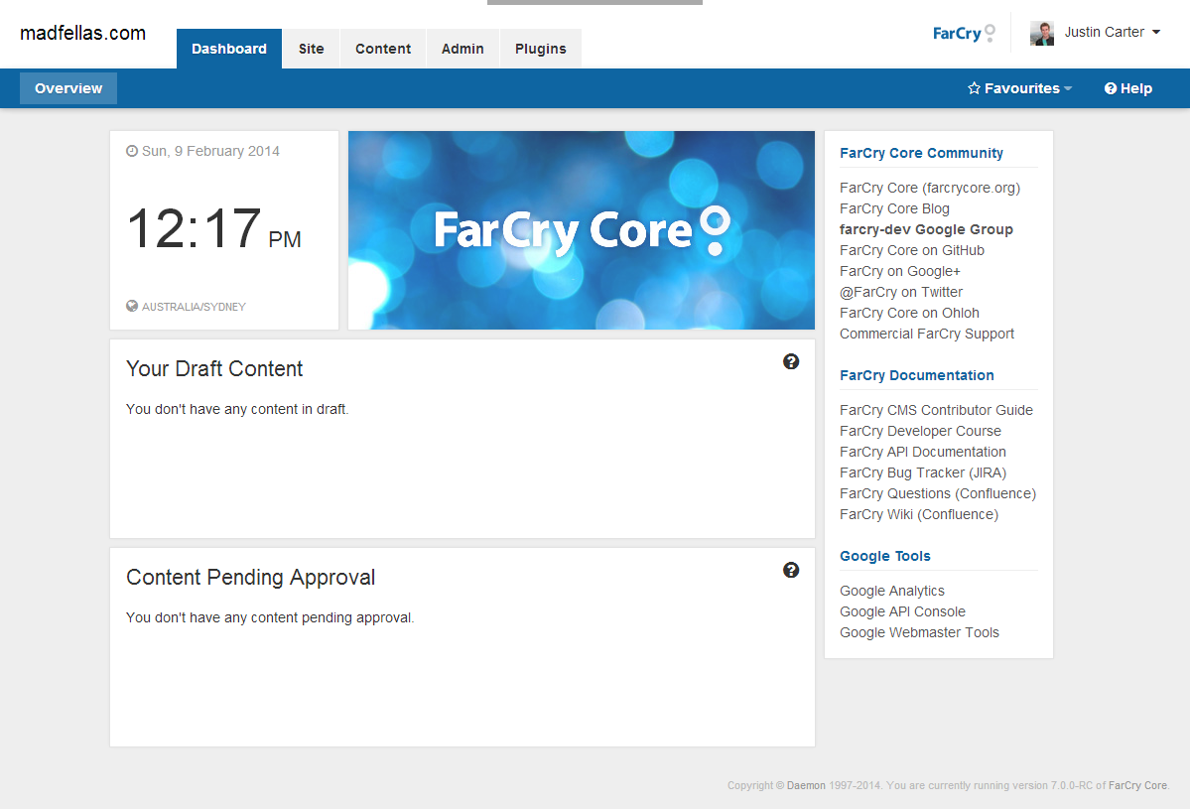Select the Overview sub-menu item
Viewport: 1190px width, 809px height.
tap(68, 88)
